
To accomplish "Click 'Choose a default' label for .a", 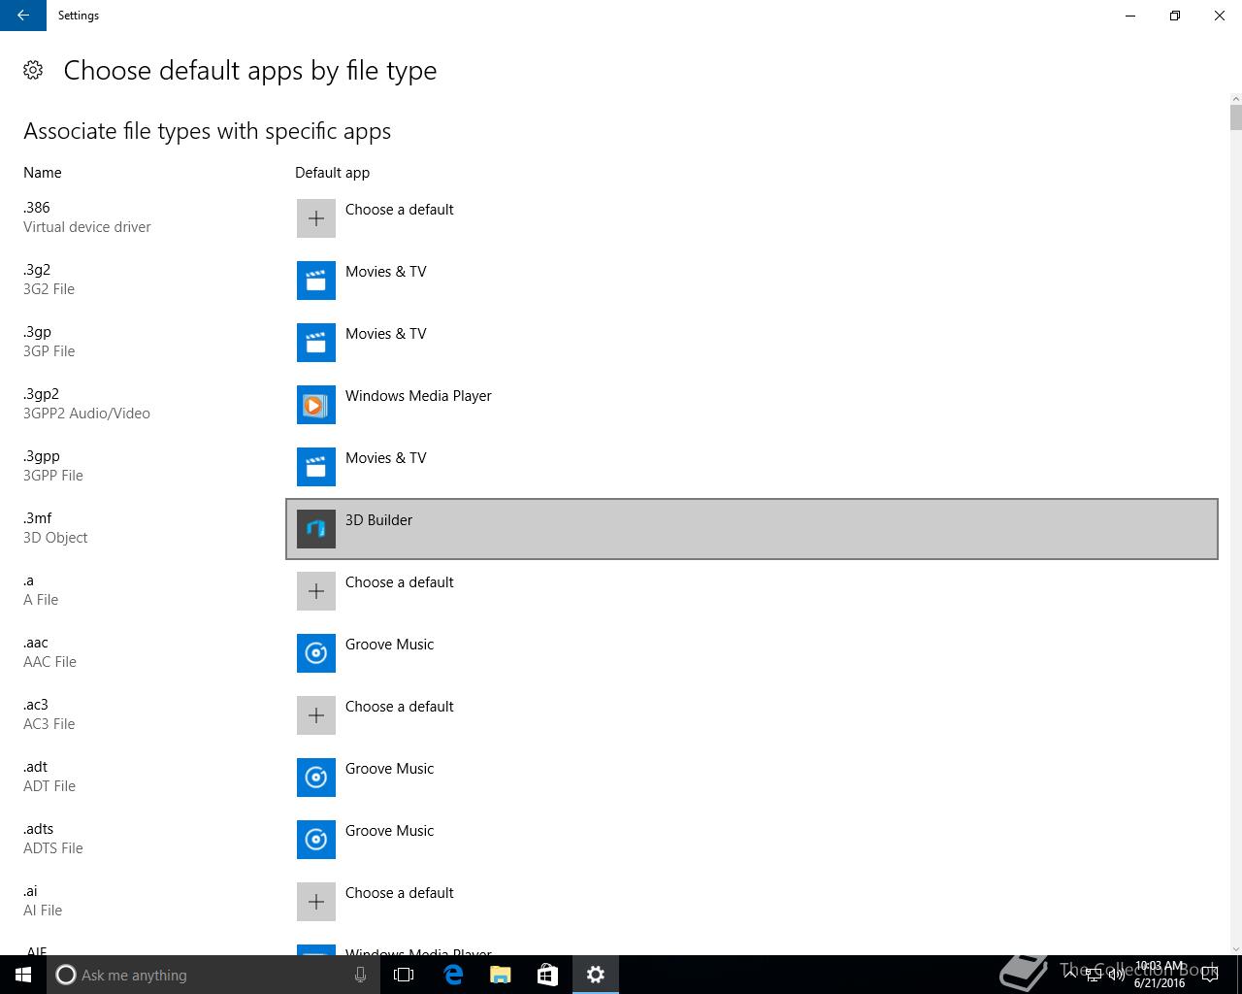I will [400, 582].
